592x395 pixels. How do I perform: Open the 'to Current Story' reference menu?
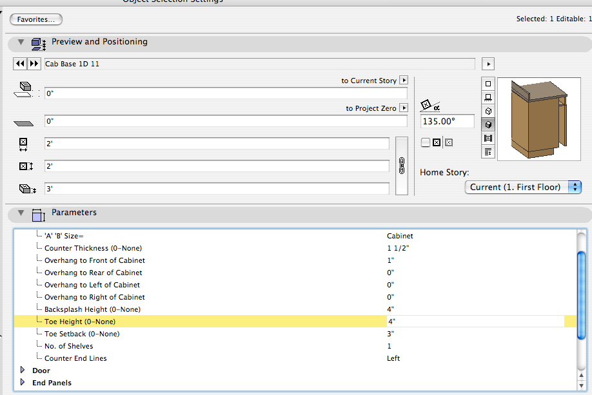(404, 81)
